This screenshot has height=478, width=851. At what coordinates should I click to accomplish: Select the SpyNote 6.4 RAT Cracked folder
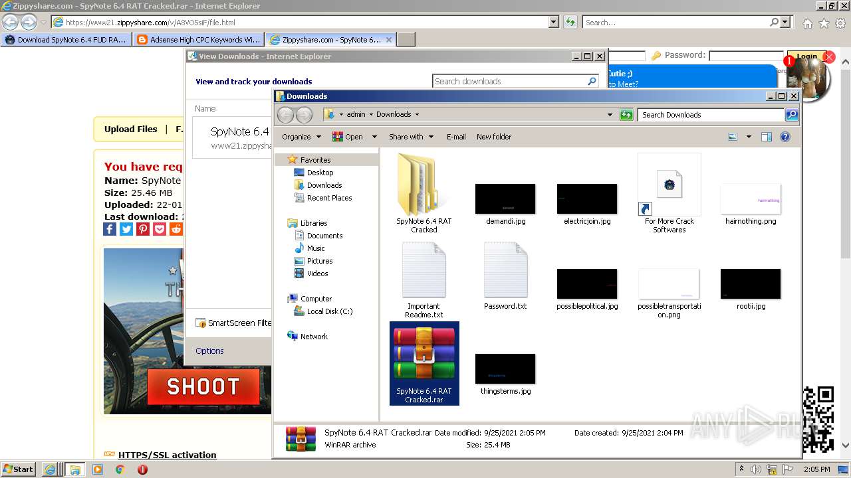pyautogui.click(x=424, y=193)
